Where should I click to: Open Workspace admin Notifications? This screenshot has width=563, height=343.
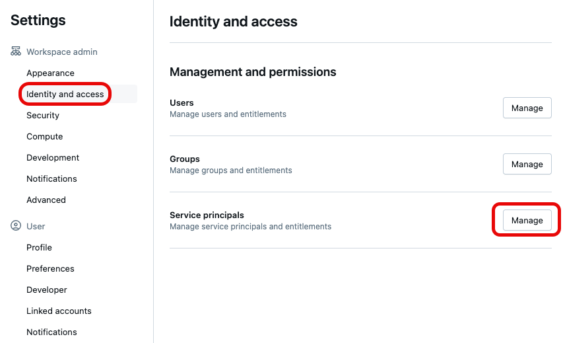(51, 178)
